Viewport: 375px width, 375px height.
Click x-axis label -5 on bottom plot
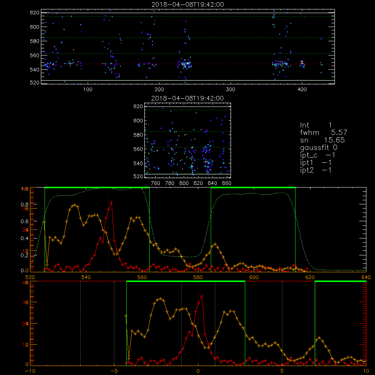coord(114,371)
